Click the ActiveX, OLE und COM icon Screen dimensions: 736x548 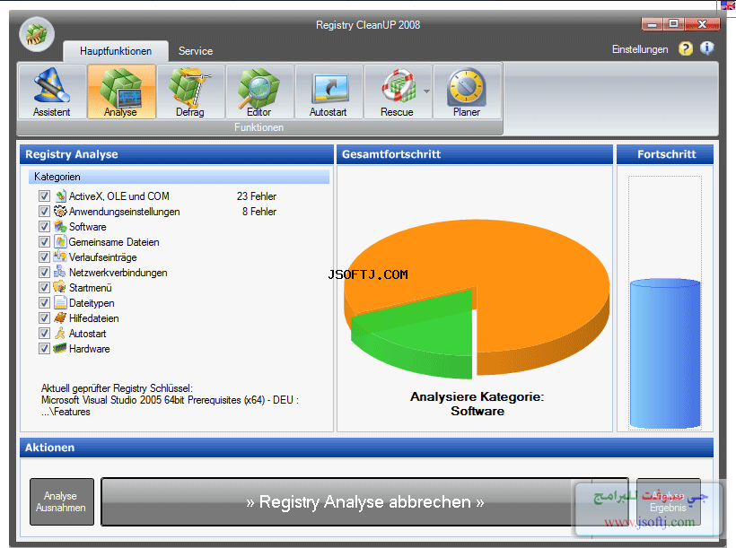(60, 196)
